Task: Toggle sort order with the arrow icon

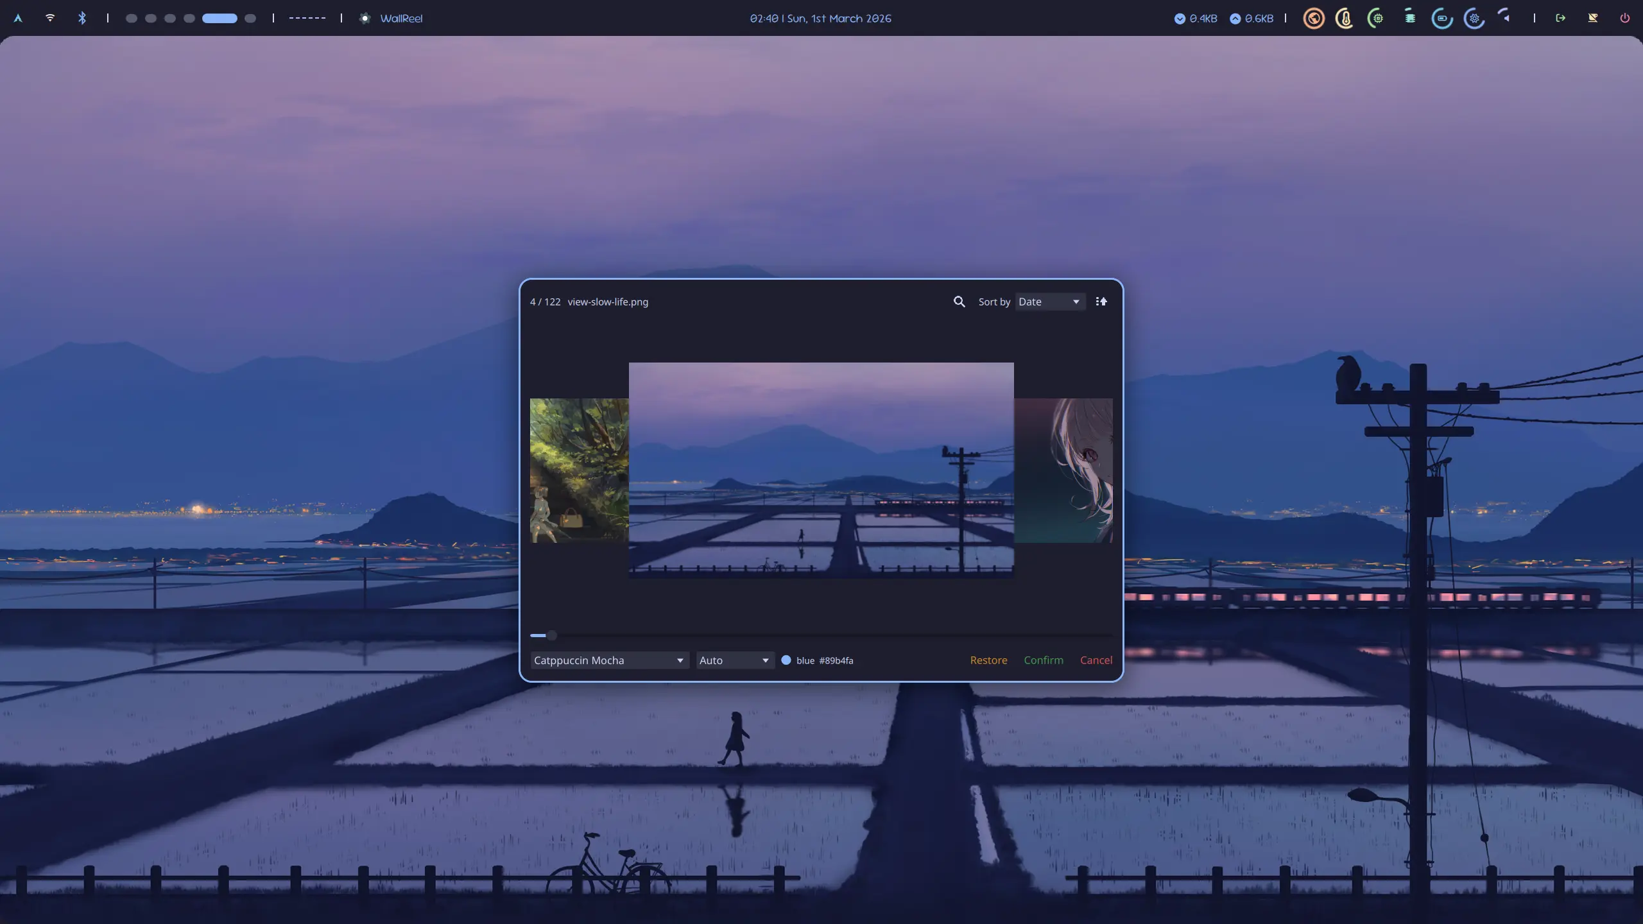Action: click(1101, 302)
